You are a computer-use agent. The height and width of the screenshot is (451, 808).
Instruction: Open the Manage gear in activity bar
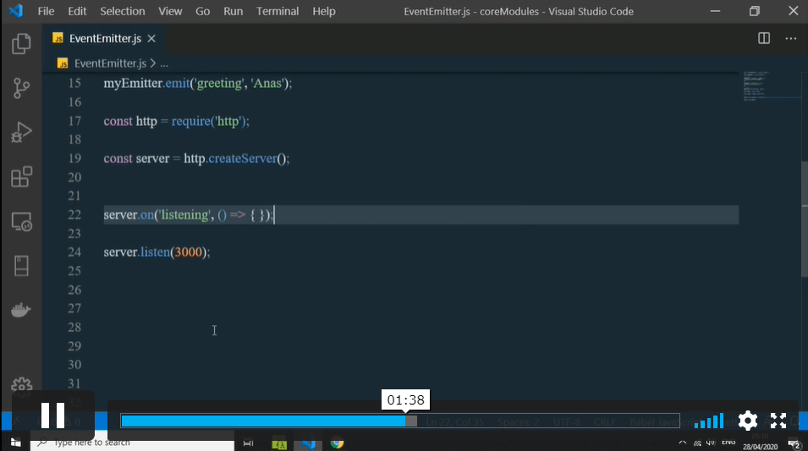point(21,386)
